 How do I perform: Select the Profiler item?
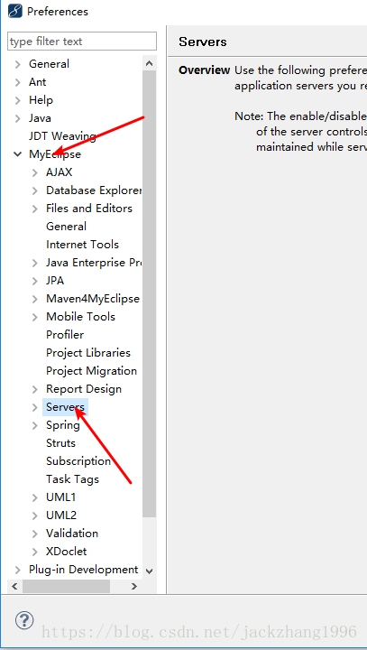coord(65,335)
